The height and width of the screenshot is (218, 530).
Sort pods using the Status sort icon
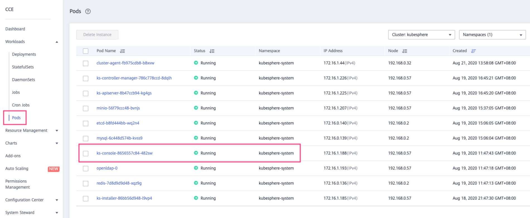tap(212, 51)
